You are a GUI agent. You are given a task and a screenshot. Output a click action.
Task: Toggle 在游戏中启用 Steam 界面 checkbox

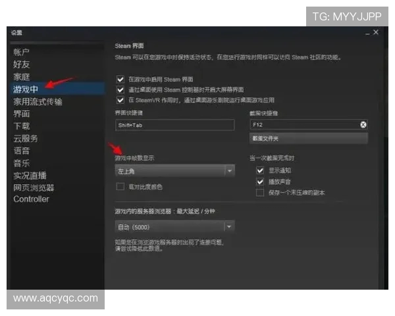pyautogui.click(x=120, y=80)
